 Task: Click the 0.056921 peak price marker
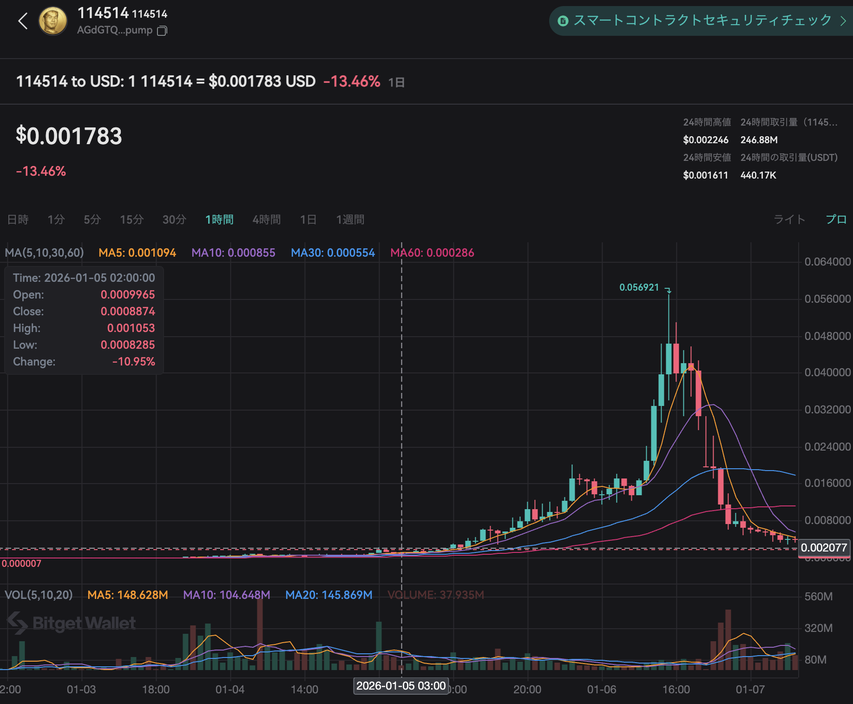tap(639, 287)
